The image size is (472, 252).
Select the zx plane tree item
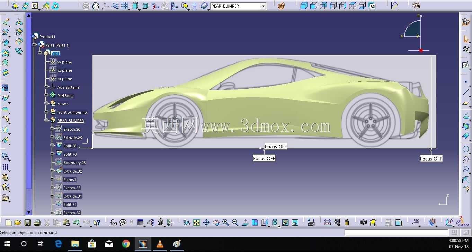pos(65,79)
